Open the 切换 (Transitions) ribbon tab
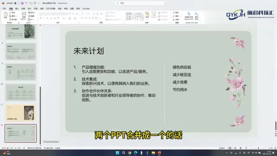 [35, 9]
